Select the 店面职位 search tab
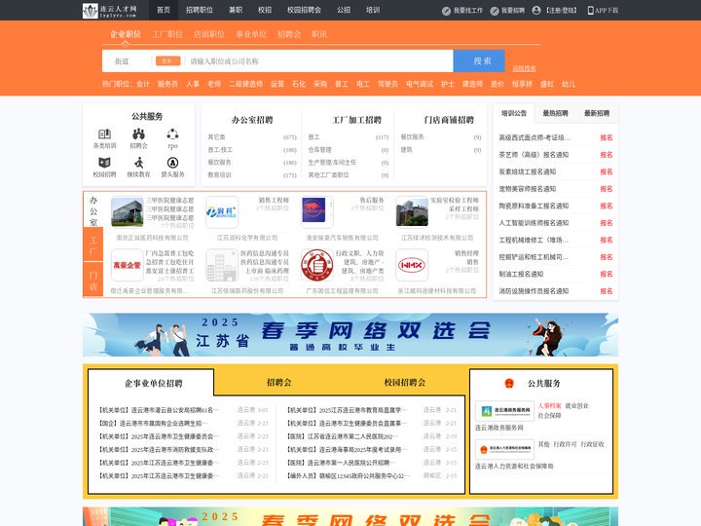This screenshot has width=701, height=526. [x=209, y=34]
